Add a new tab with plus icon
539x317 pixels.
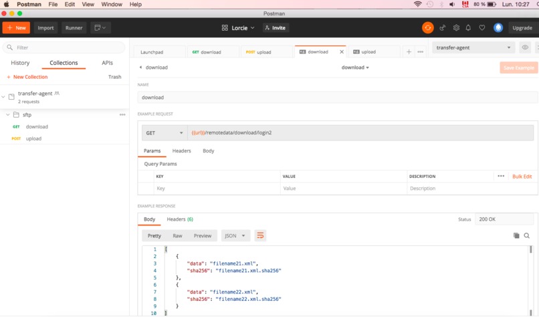point(409,52)
